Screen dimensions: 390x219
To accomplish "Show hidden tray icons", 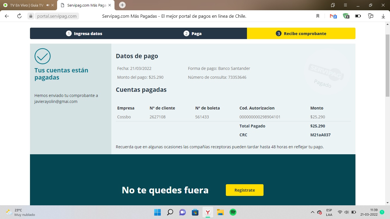I will coord(312,212).
